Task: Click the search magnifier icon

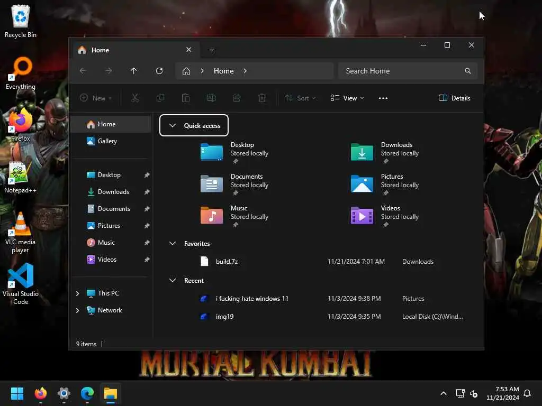Action: [468, 71]
